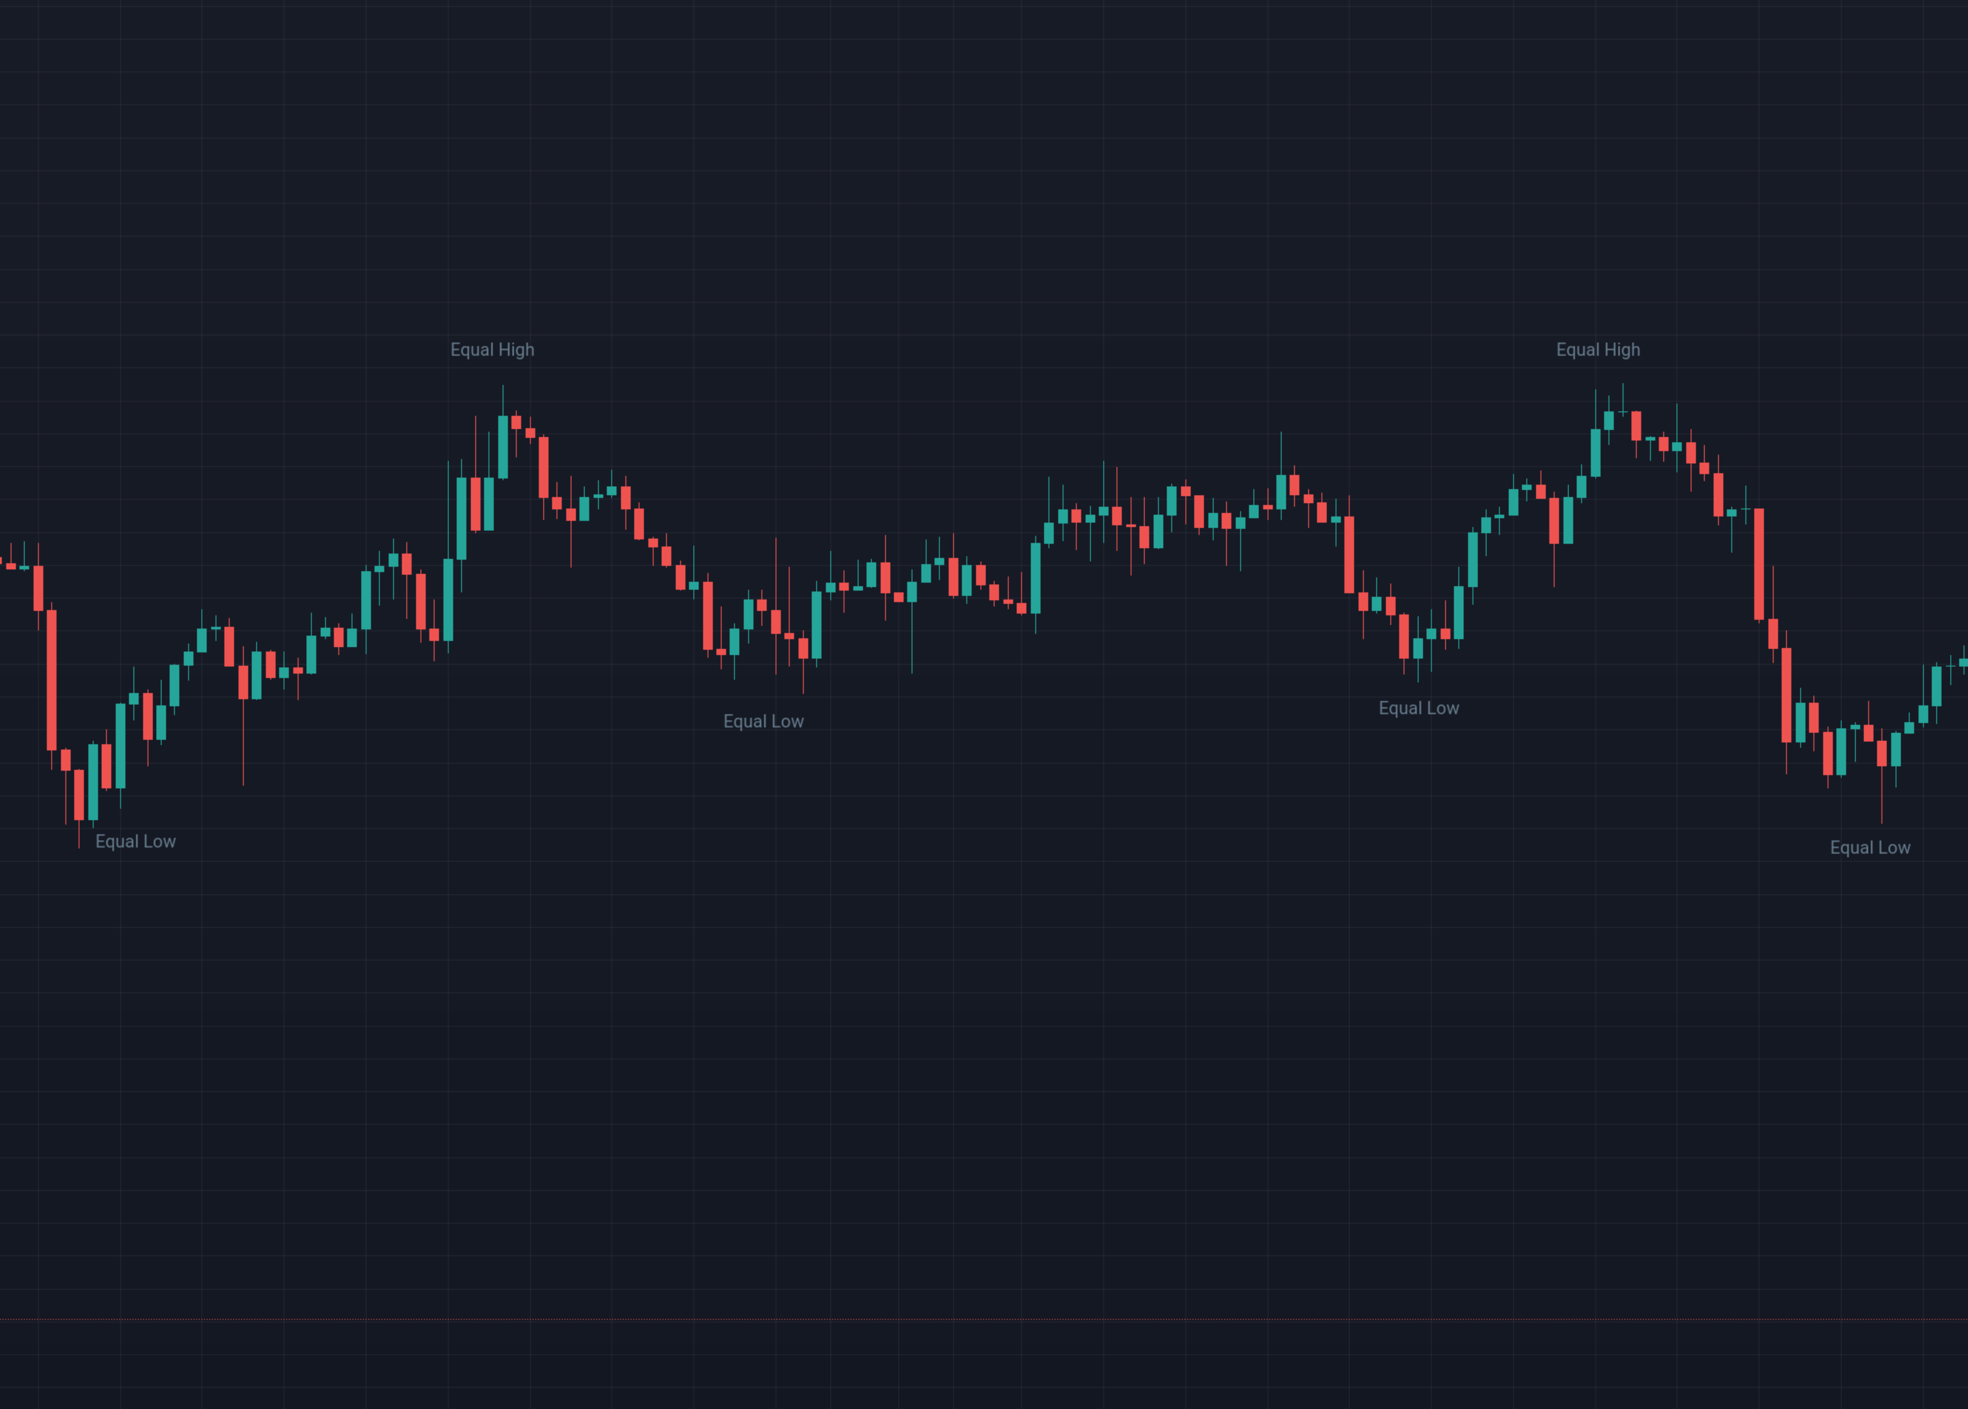Select tall green candle beneath the second Equal High label
This screenshot has height=1409, width=1968.
pos(1595,452)
